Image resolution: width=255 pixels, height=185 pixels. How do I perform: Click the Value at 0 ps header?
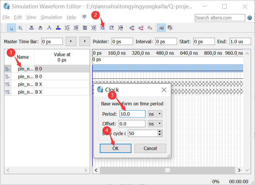point(62,57)
